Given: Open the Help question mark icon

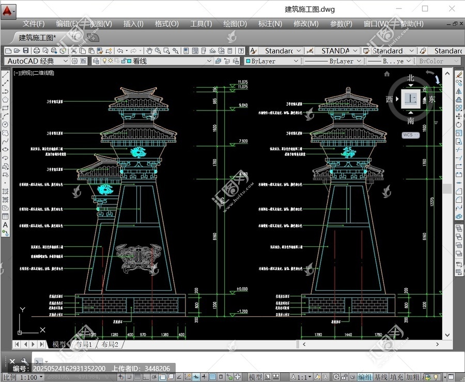Looking at the screenshot, I should pyautogui.click(x=241, y=51).
